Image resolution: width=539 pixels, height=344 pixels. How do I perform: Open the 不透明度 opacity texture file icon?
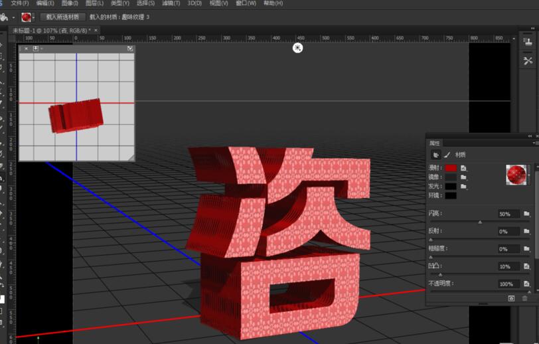[526, 284]
